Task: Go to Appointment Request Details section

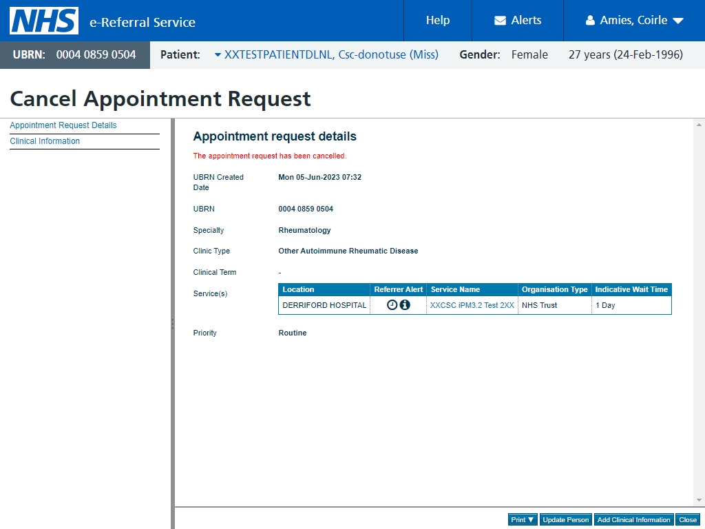Action: click(x=63, y=125)
